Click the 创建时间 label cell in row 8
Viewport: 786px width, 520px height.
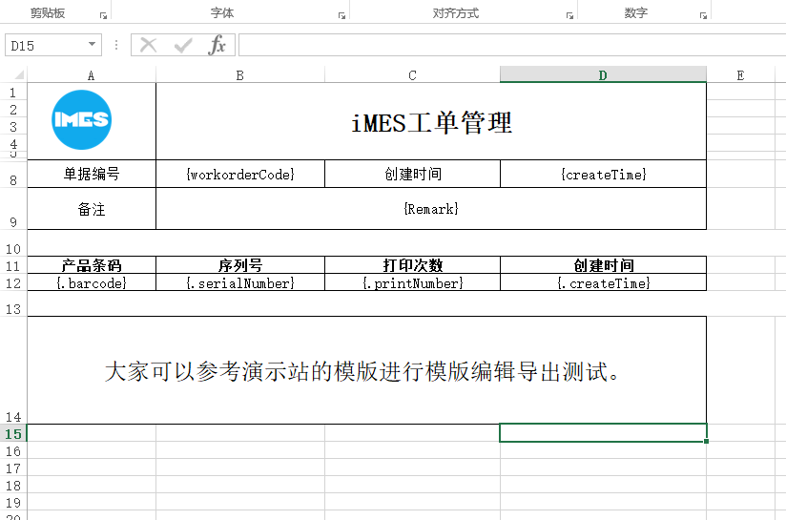412,174
